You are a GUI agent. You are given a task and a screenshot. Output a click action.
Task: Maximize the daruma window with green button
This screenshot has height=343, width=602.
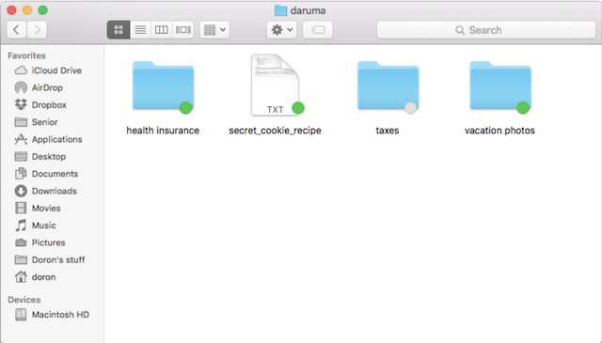(43, 10)
